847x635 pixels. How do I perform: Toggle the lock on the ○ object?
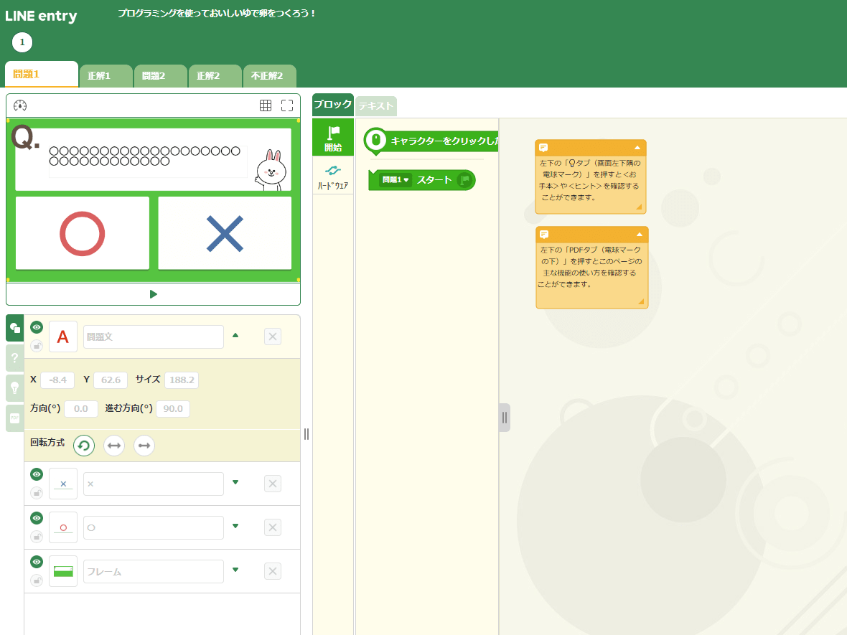click(37, 536)
